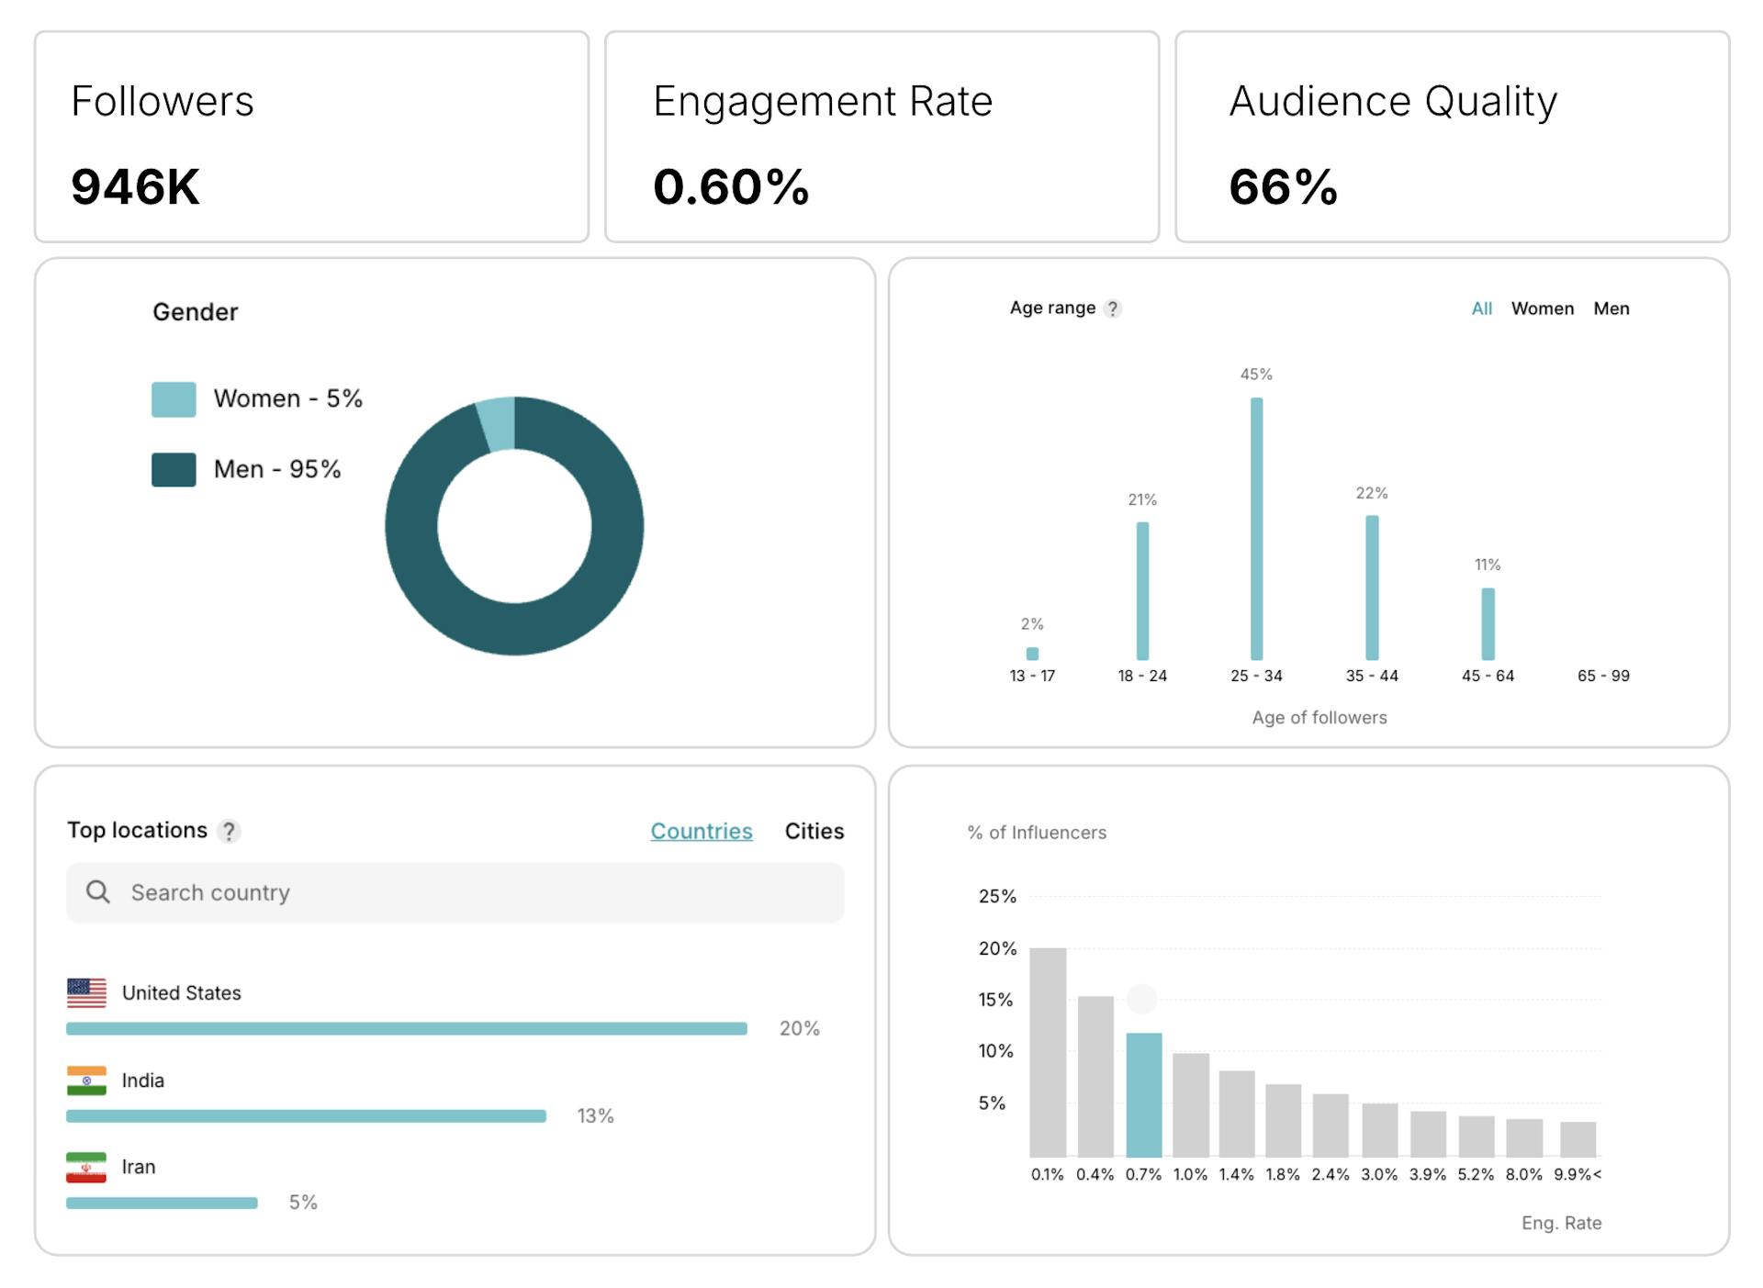
Task: Click the Men legend color swatch
Action: (x=174, y=469)
